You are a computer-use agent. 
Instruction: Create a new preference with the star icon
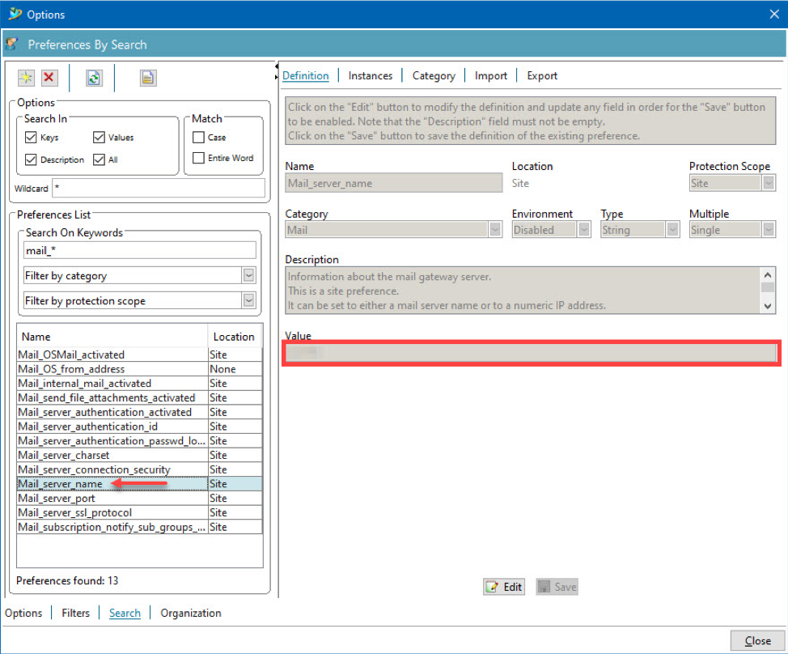(25, 78)
